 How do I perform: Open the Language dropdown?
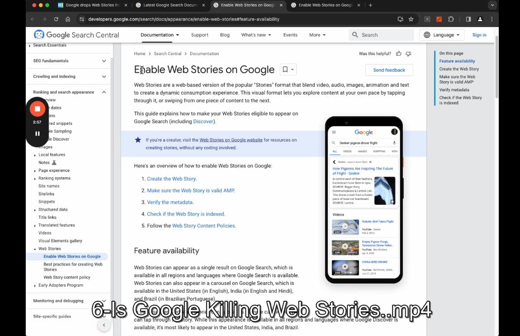point(442,35)
